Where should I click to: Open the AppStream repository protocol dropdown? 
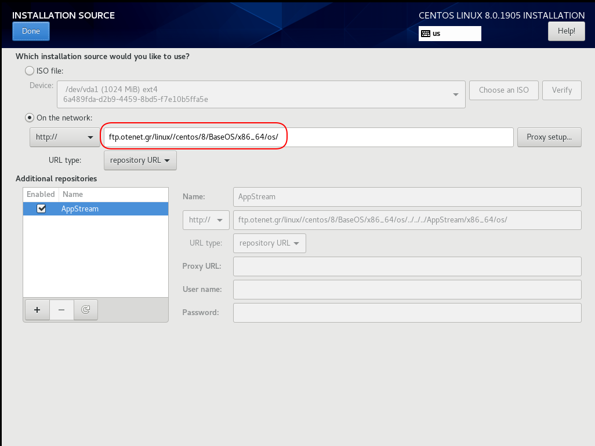pyautogui.click(x=206, y=220)
